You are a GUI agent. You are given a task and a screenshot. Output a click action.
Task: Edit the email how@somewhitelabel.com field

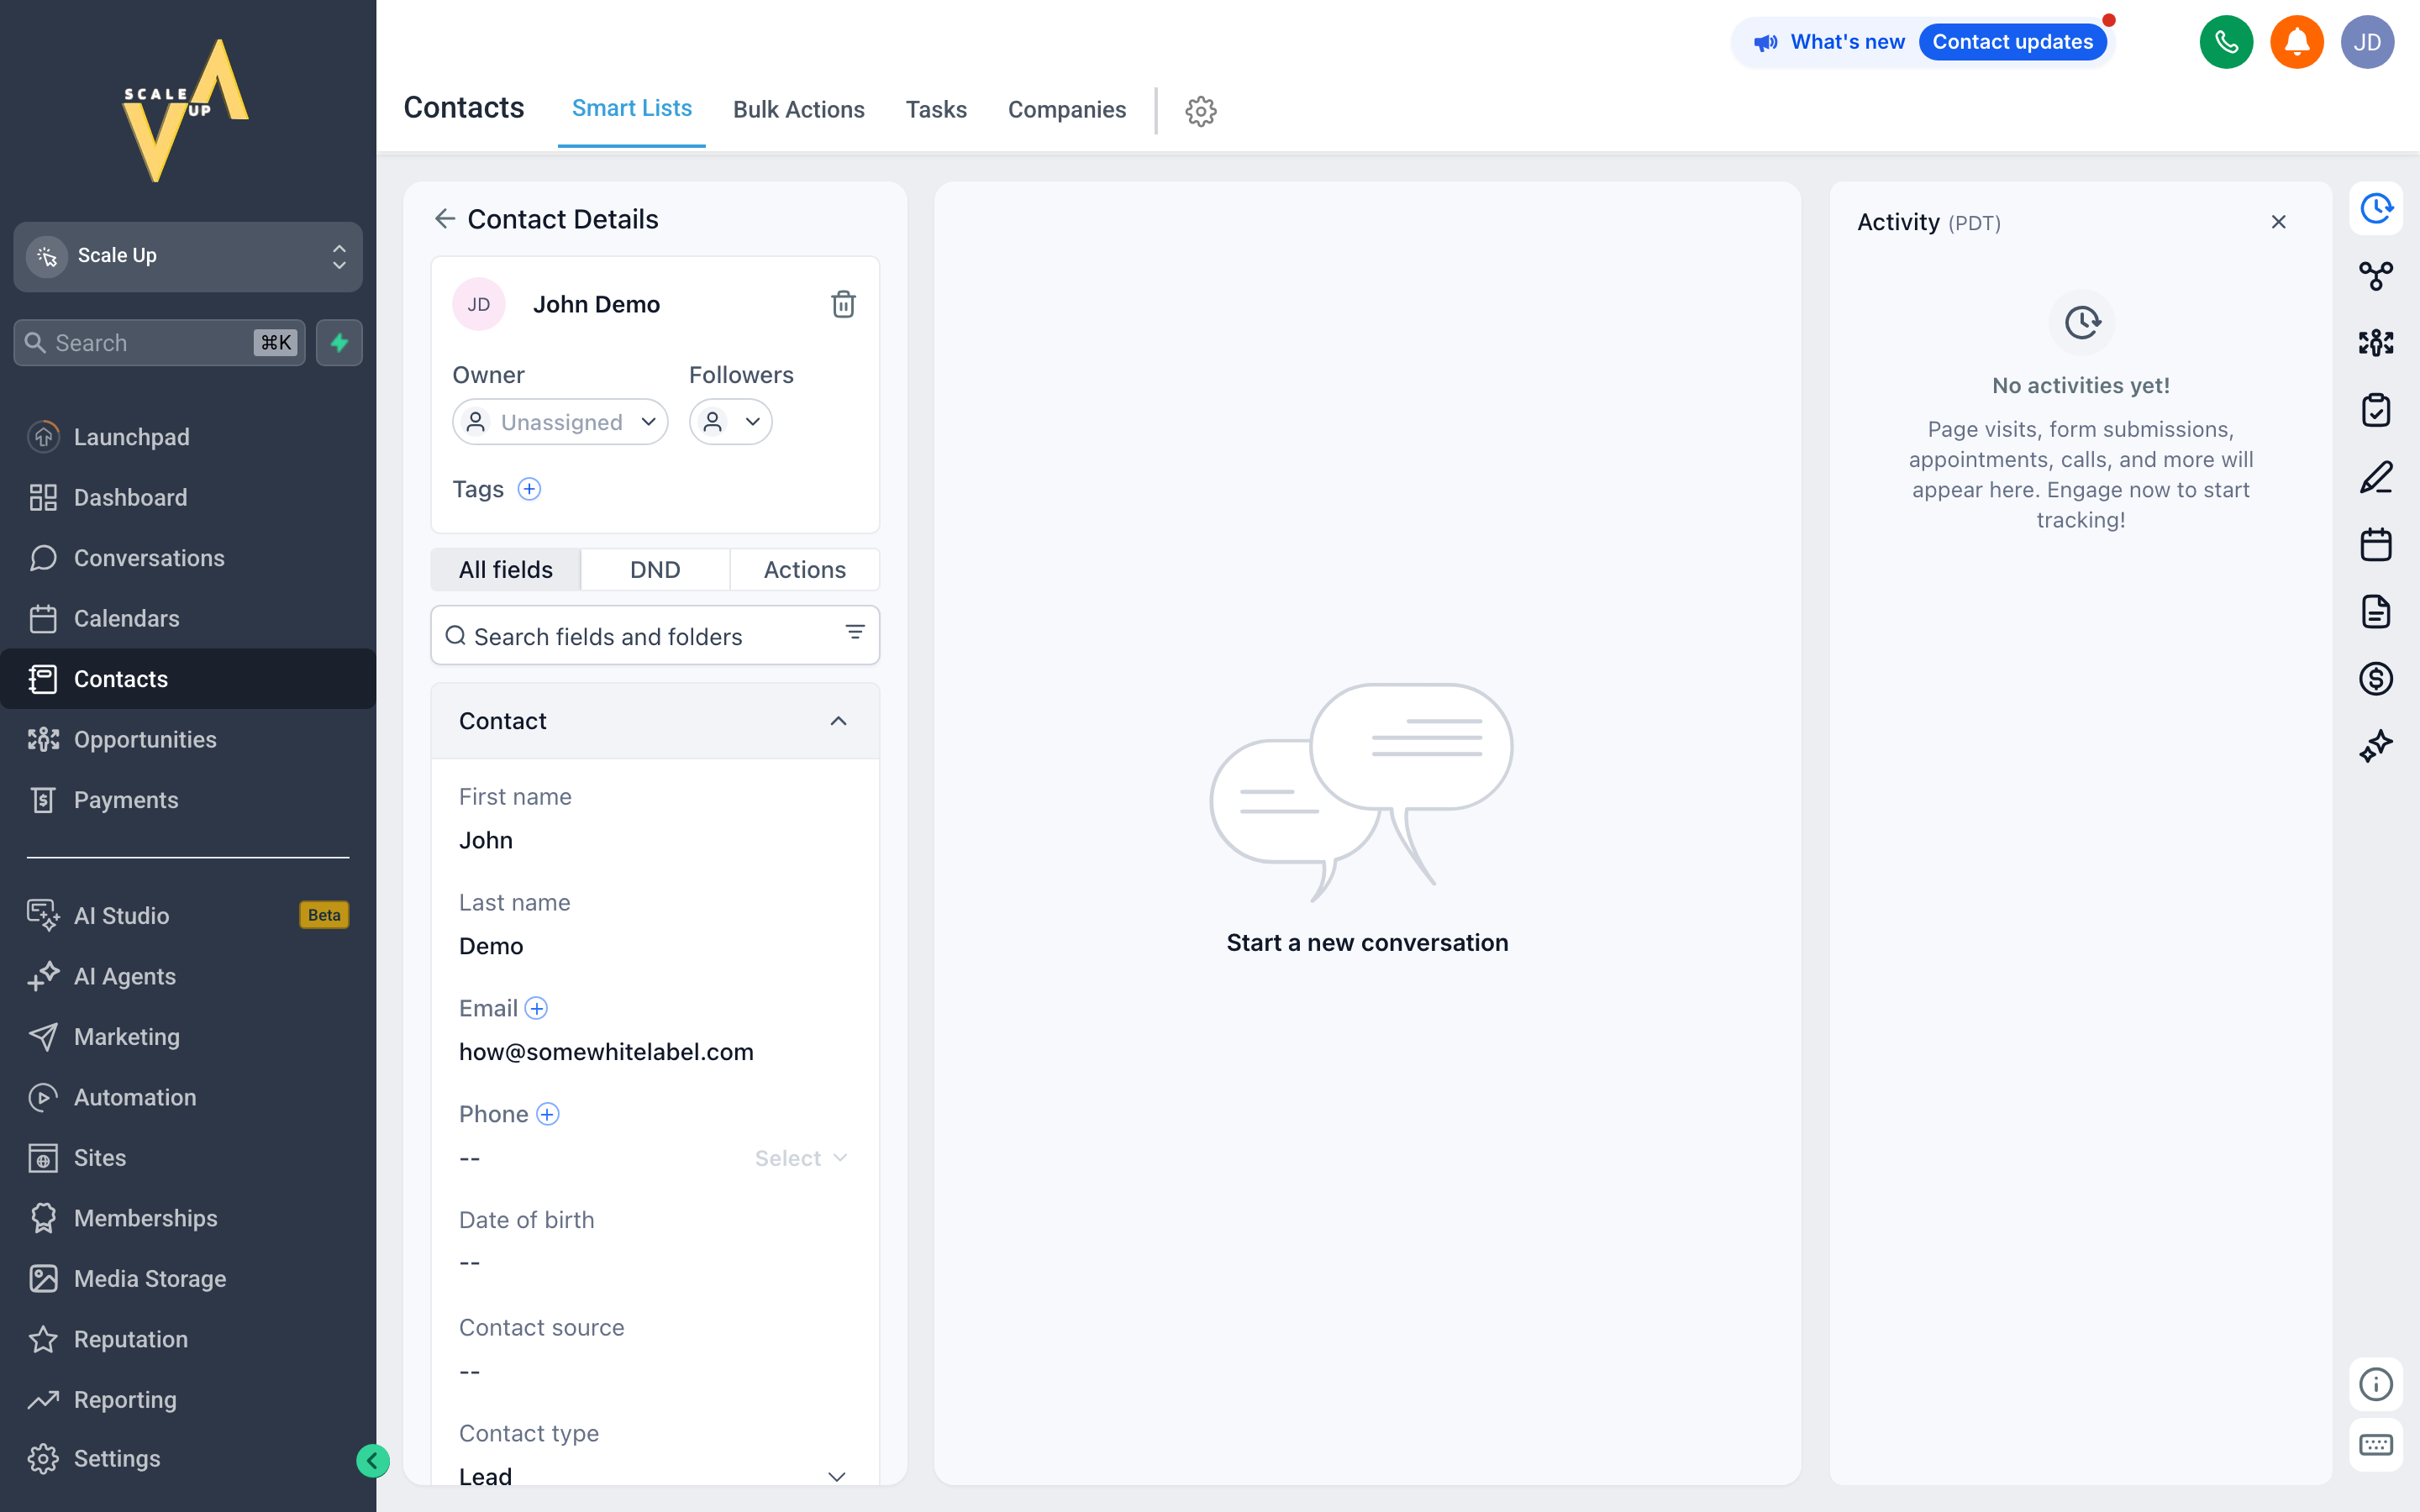(655, 1052)
